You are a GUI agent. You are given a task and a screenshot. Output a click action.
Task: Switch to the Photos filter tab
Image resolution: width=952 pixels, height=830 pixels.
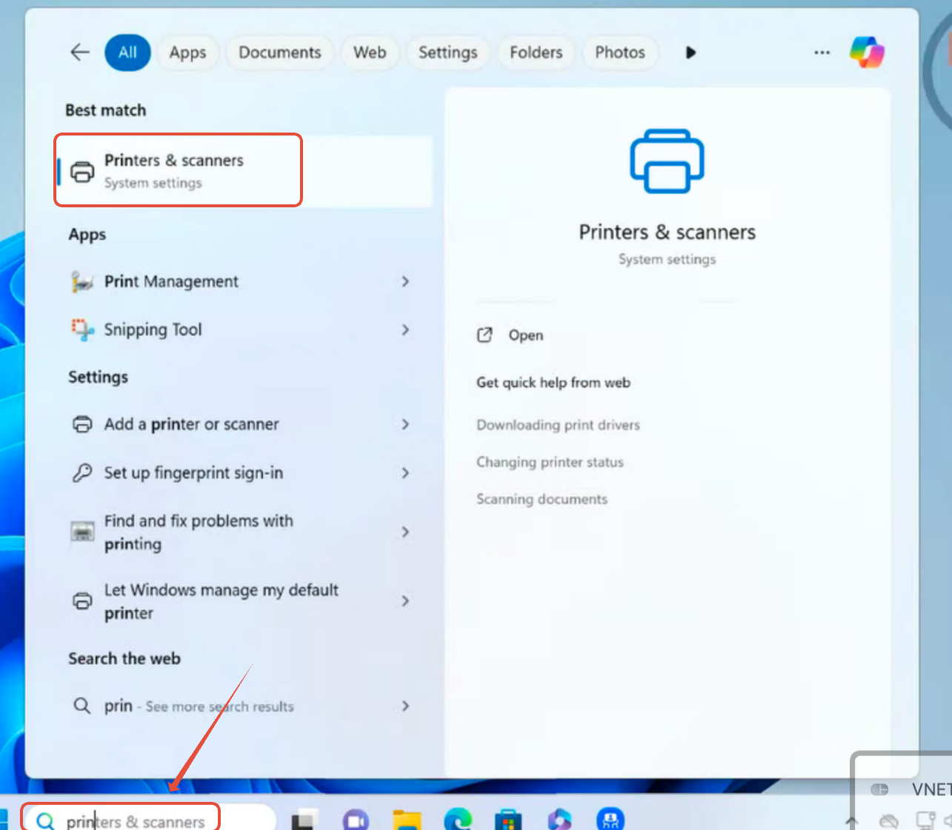(620, 53)
